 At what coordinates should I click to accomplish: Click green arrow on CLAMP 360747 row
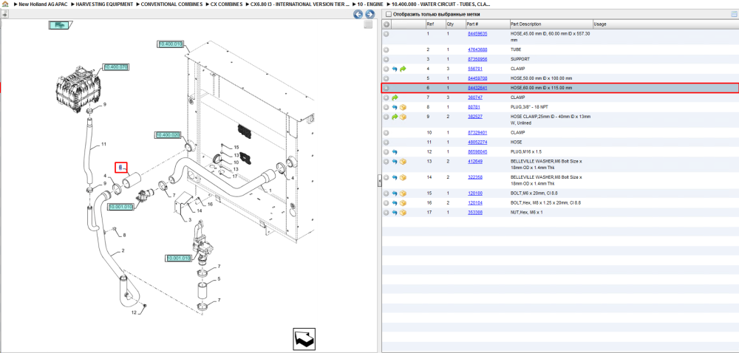[x=395, y=97]
